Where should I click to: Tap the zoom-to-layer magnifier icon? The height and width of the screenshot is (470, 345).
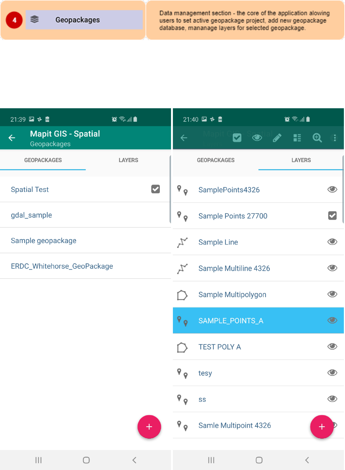[x=317, y=138]
